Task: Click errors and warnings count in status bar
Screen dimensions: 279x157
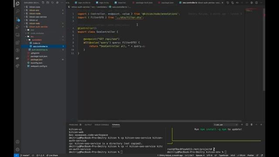Action: tap(40, 155)
